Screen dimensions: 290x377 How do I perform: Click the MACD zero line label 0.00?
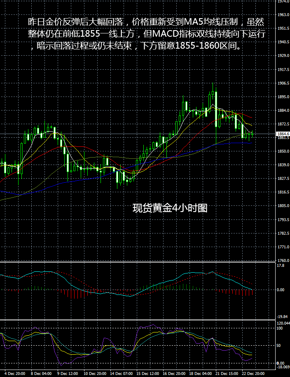281,290
